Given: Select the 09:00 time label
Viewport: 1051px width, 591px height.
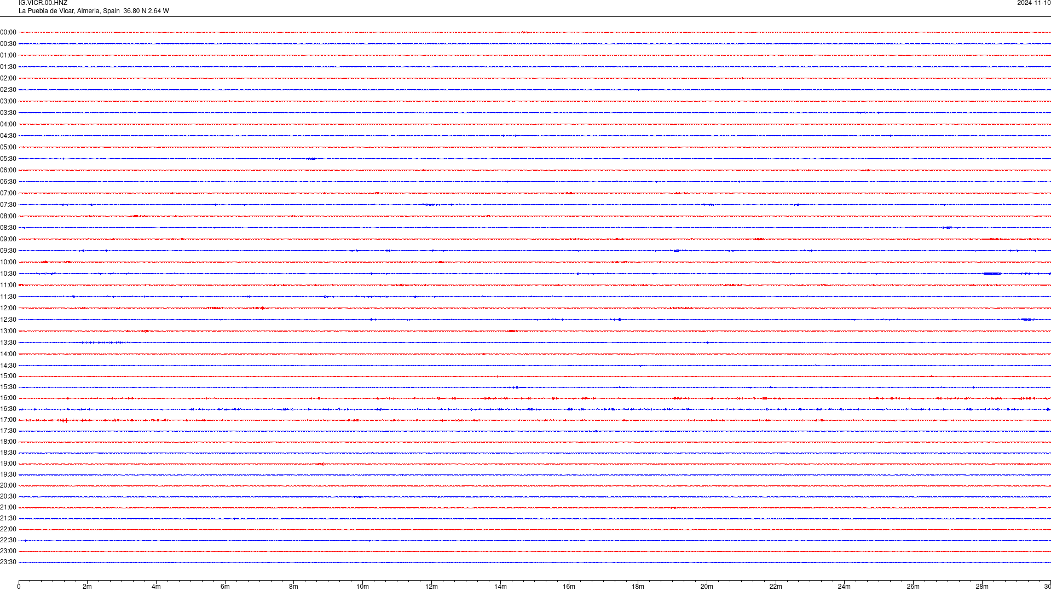Looking at the screenshot, I should click(x=8, y=239).
